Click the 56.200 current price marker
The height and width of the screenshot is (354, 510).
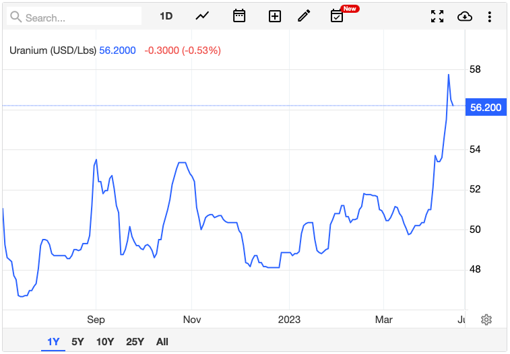[x=486, y=107]
